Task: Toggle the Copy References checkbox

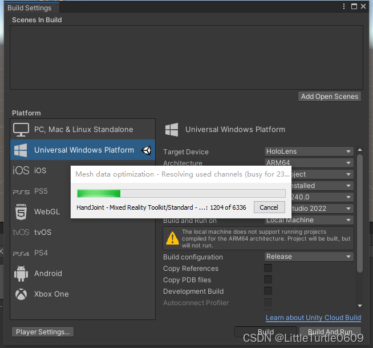Action: [x=268, y=268]
